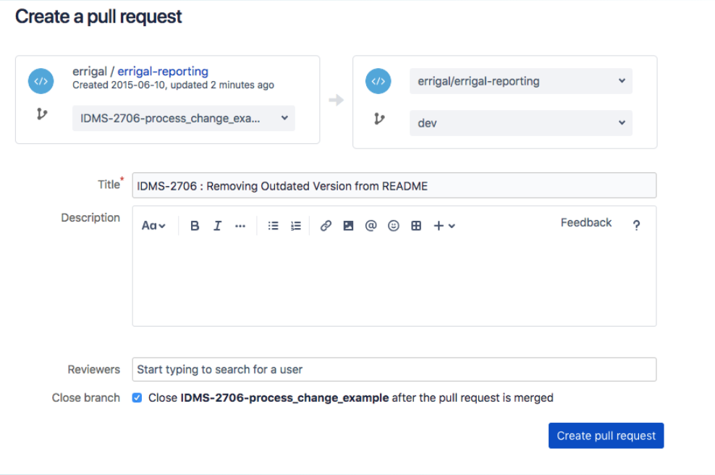Open the emoji picker
Image resolution: width=715 pixels, height=475 pixels.
point(394,226)
